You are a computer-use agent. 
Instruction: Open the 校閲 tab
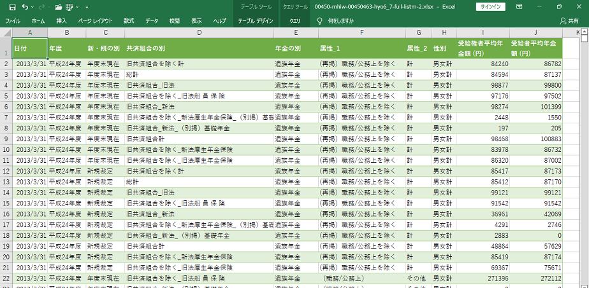tap(174, 21)
